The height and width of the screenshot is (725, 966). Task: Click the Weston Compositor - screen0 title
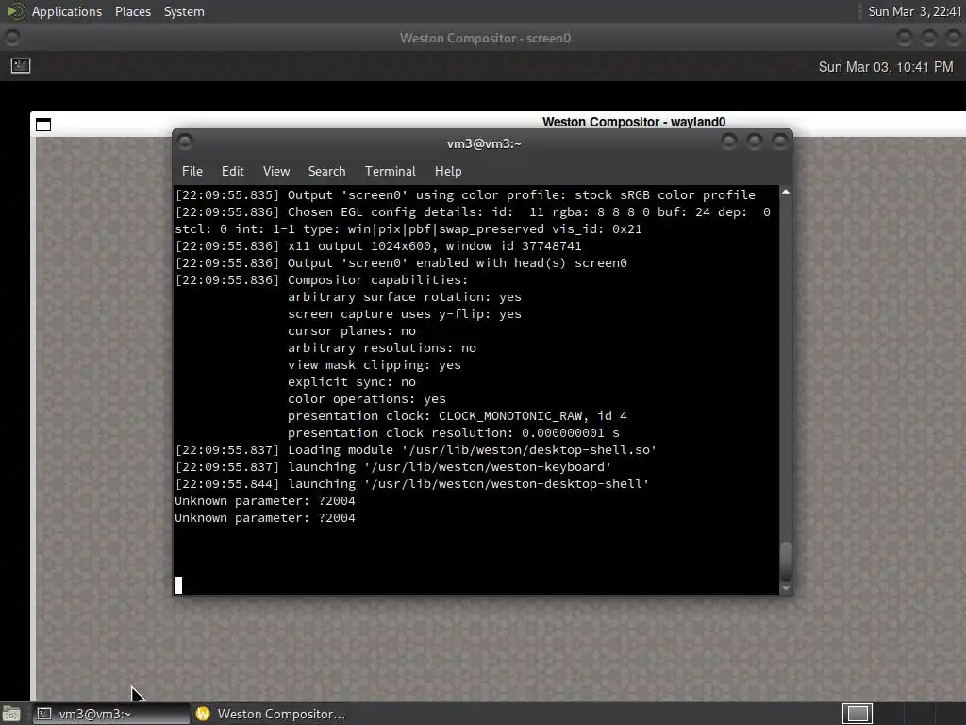(485, 38)
